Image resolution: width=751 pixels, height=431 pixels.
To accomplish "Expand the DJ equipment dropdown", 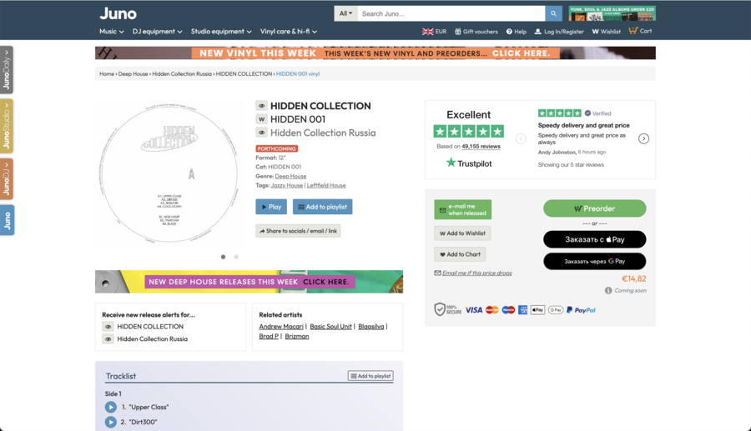I will coord(158,32).
